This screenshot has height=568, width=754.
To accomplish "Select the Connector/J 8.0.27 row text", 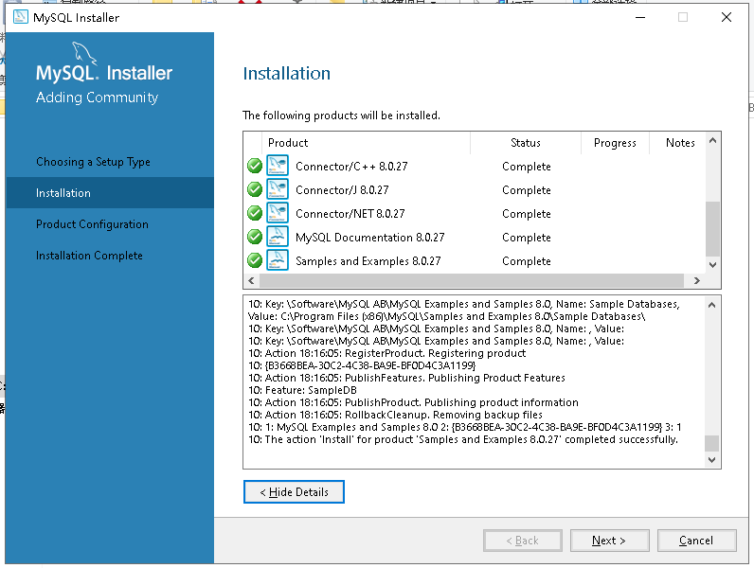I will coord(342,190).
